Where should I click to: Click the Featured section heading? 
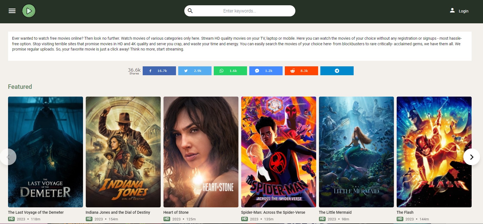20,87
